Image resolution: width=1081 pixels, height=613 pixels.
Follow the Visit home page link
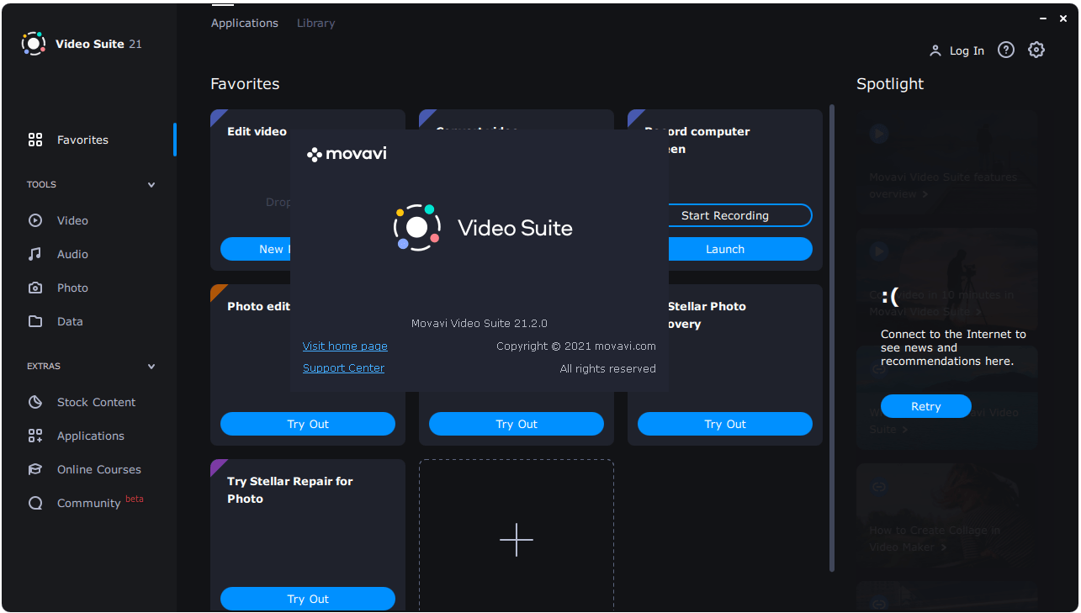(x=345, y=346)
